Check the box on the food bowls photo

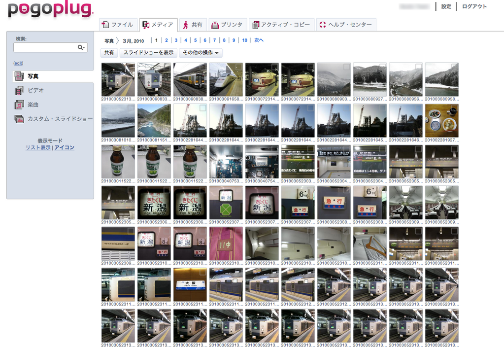(454, 108)
